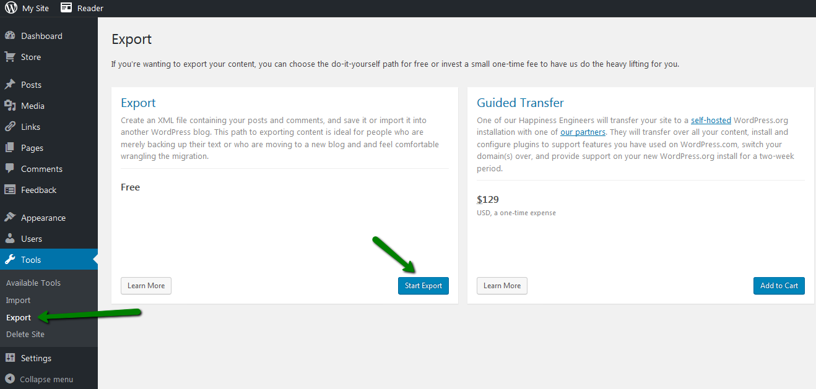Open the self-hosted link
The width and height of the screenshot is (816, 389).
711,120
